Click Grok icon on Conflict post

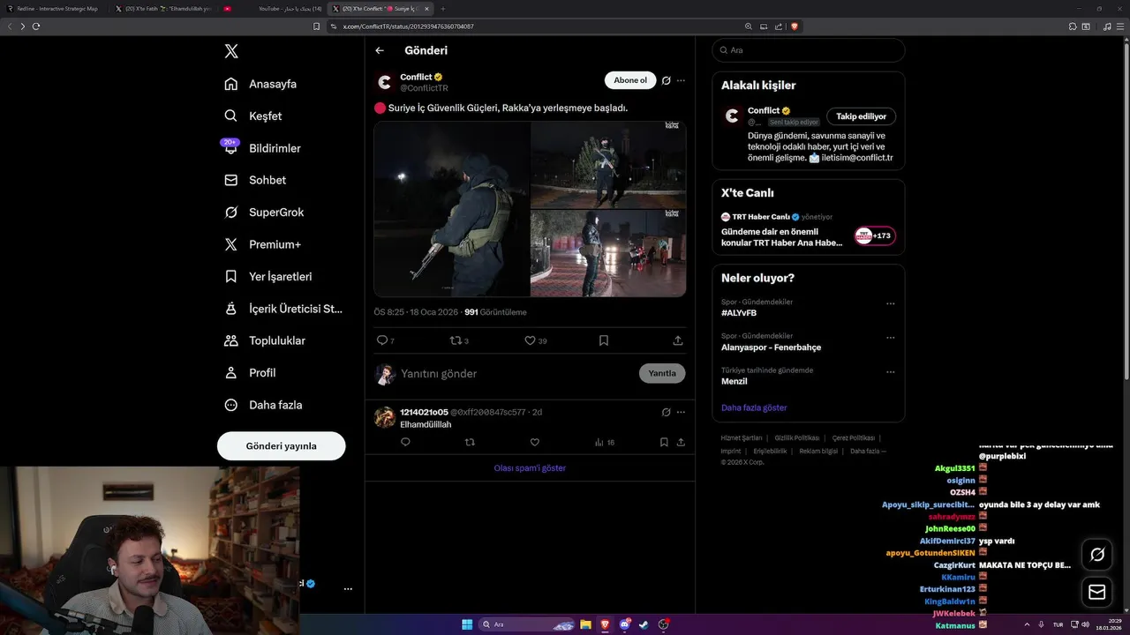pos(667,80)
